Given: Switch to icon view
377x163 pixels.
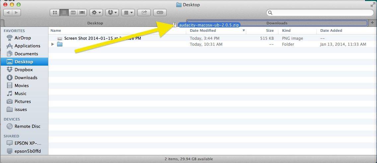Looking at the screenshot, I should [x=55, y=13].
